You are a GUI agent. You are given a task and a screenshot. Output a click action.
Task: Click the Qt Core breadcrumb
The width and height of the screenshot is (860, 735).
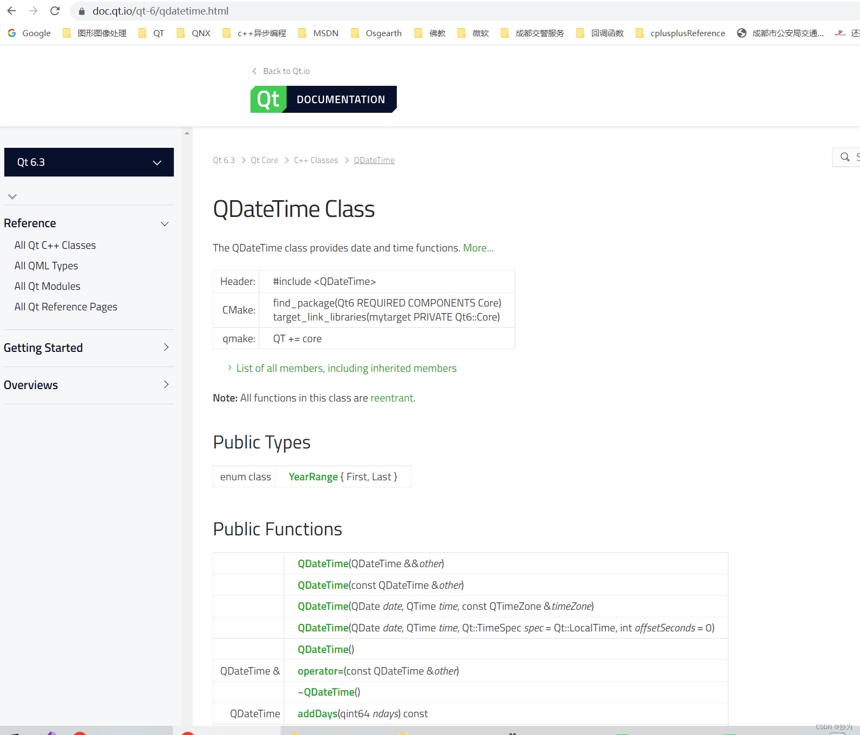pyautogui.click(x=264, y=160)
